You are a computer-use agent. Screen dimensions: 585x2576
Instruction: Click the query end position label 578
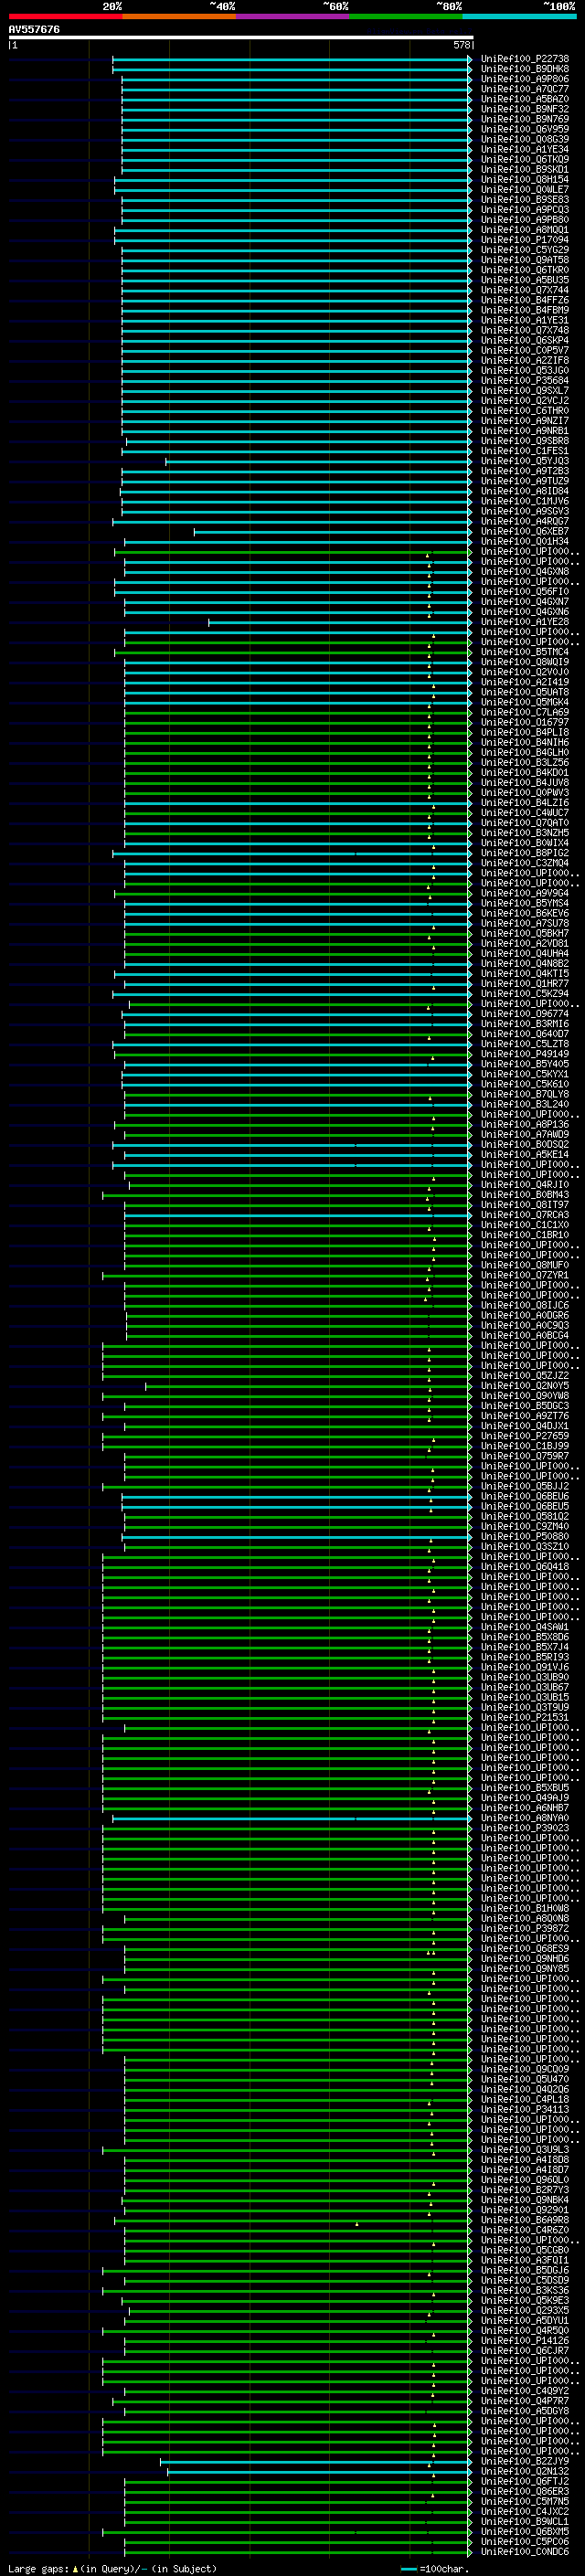[462, 45]
